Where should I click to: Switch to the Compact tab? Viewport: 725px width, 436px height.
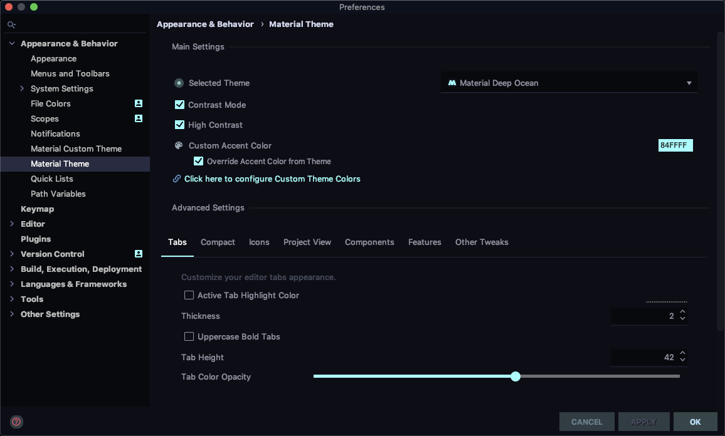218,242
